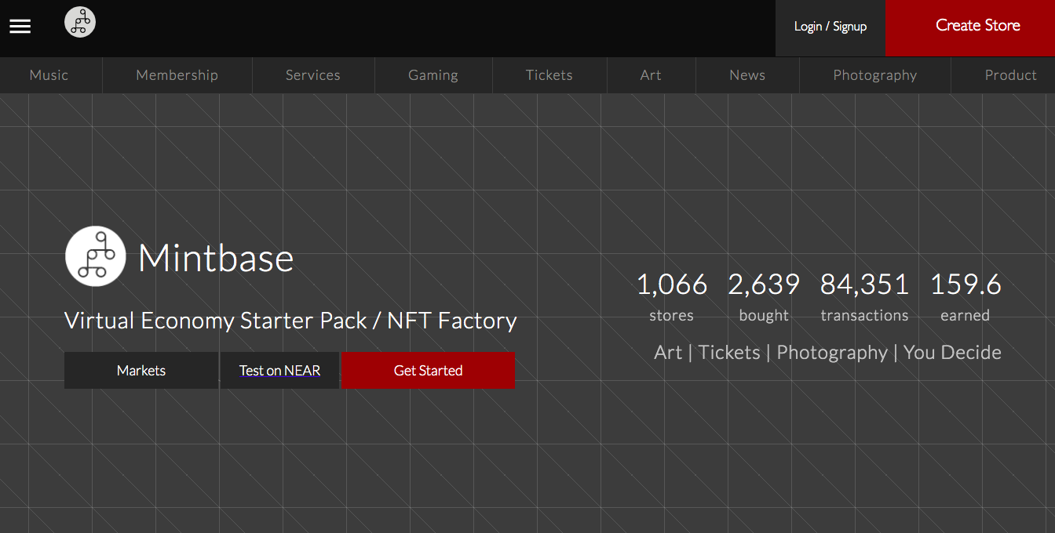Open the Markets button
Screen dimensions: 1055x533
pyautogui.click(x=141, y=371)
